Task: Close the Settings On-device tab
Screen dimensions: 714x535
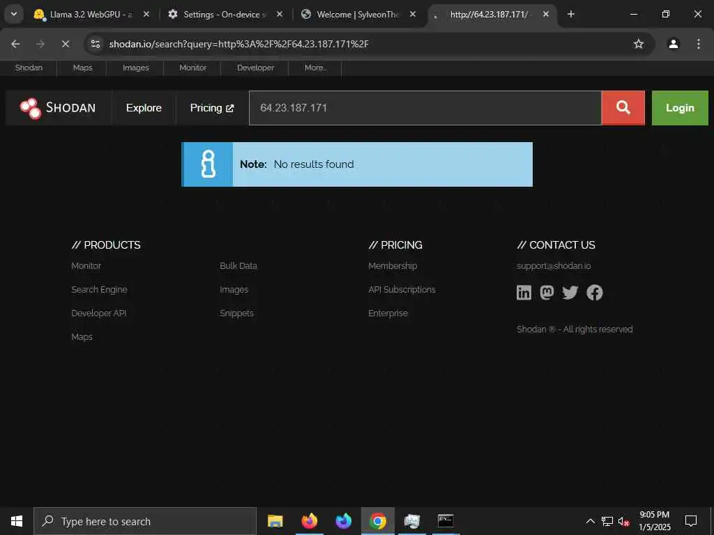Action: point(280,14)
